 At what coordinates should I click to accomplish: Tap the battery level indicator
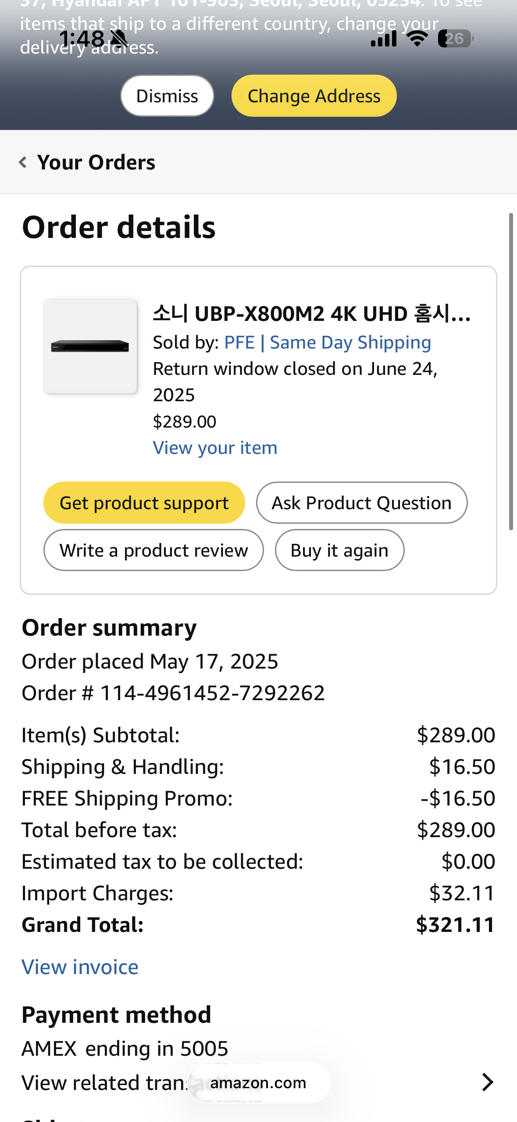[455, 39]
